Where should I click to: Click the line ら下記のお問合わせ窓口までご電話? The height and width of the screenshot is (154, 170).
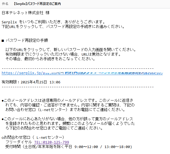54,128
